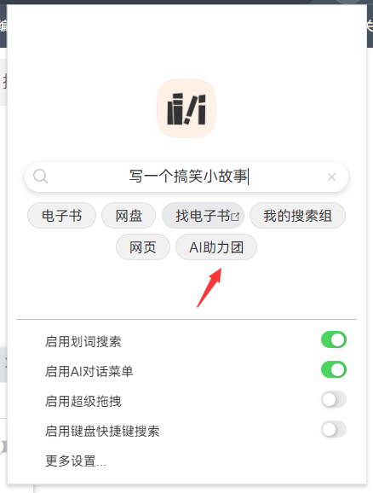
Task: Click the 启用键盘快捷键搜索 label text
Action: pos(102,431)
